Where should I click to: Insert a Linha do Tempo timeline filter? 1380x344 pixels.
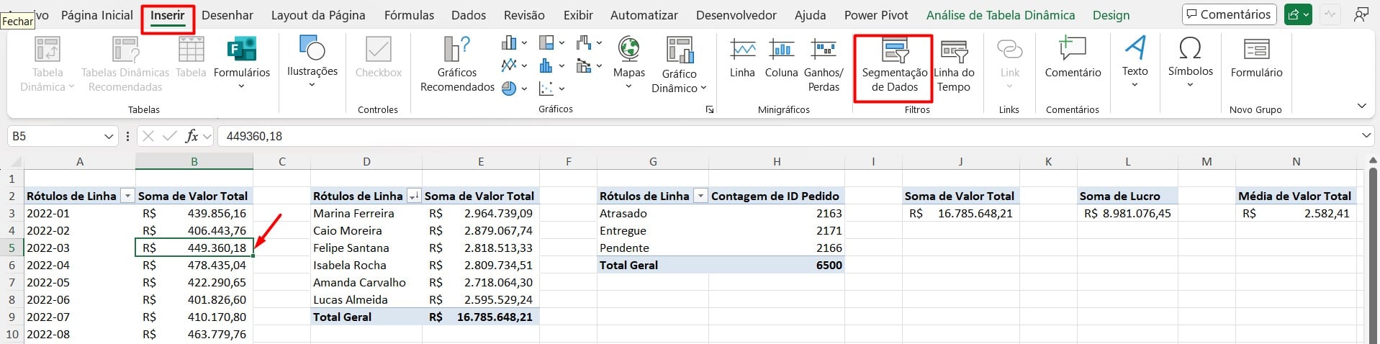point(954,52)
